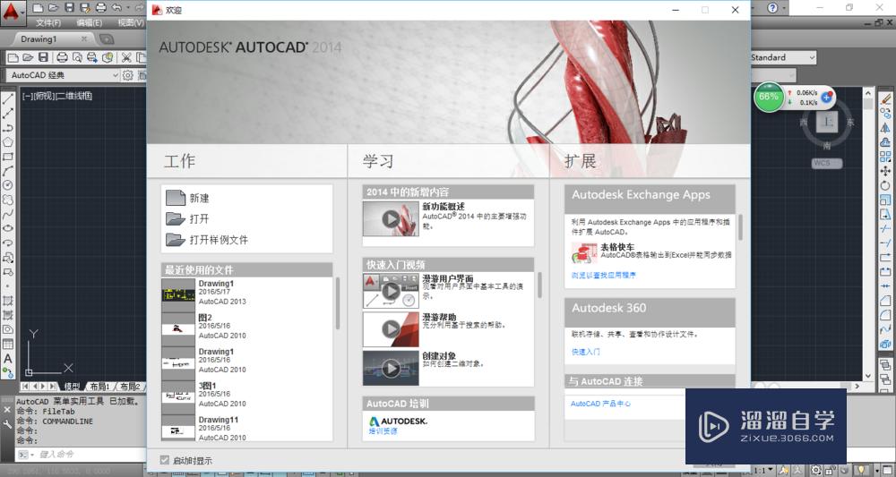The width and height of the screenshot is (896, 477).
Task: Click the 培训资源 link
Action: coord(383,431)
